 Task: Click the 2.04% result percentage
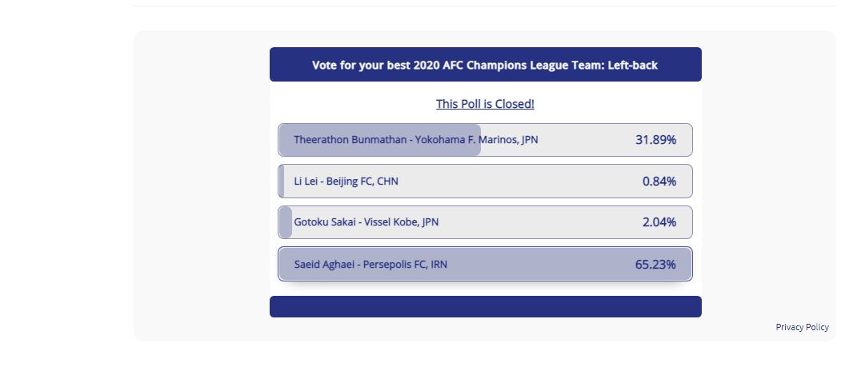[659, 222]
